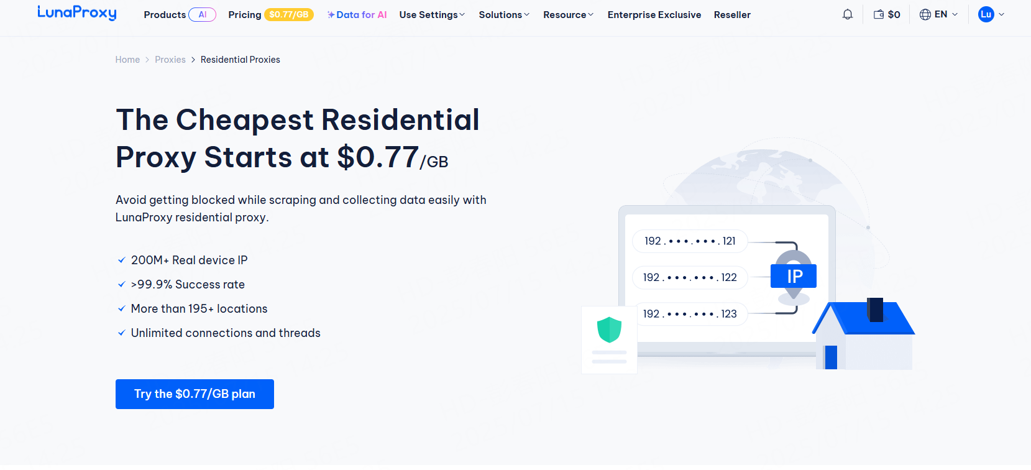Click the AI badge next to Products

click(x=203, y=14)
